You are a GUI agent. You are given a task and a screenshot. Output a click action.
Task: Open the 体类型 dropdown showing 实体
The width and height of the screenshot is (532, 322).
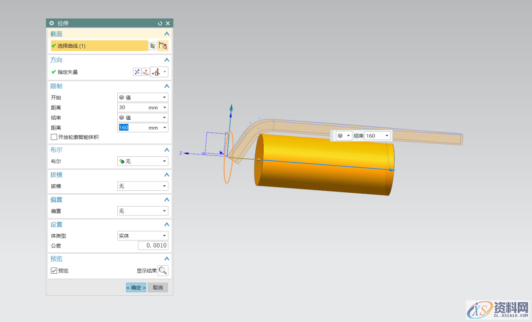[142, 236]
